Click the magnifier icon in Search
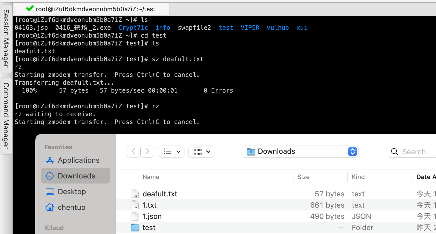The image size is (436, 234). [x=394, y=152]
